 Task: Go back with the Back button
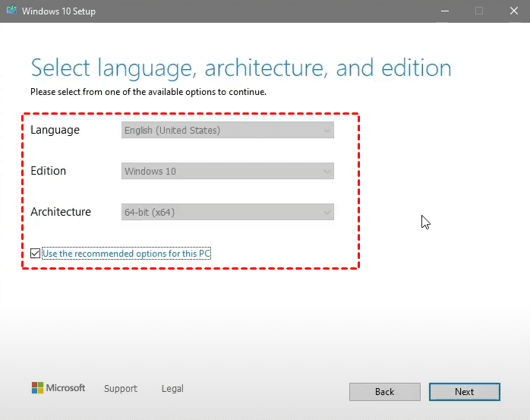[384, 392]
